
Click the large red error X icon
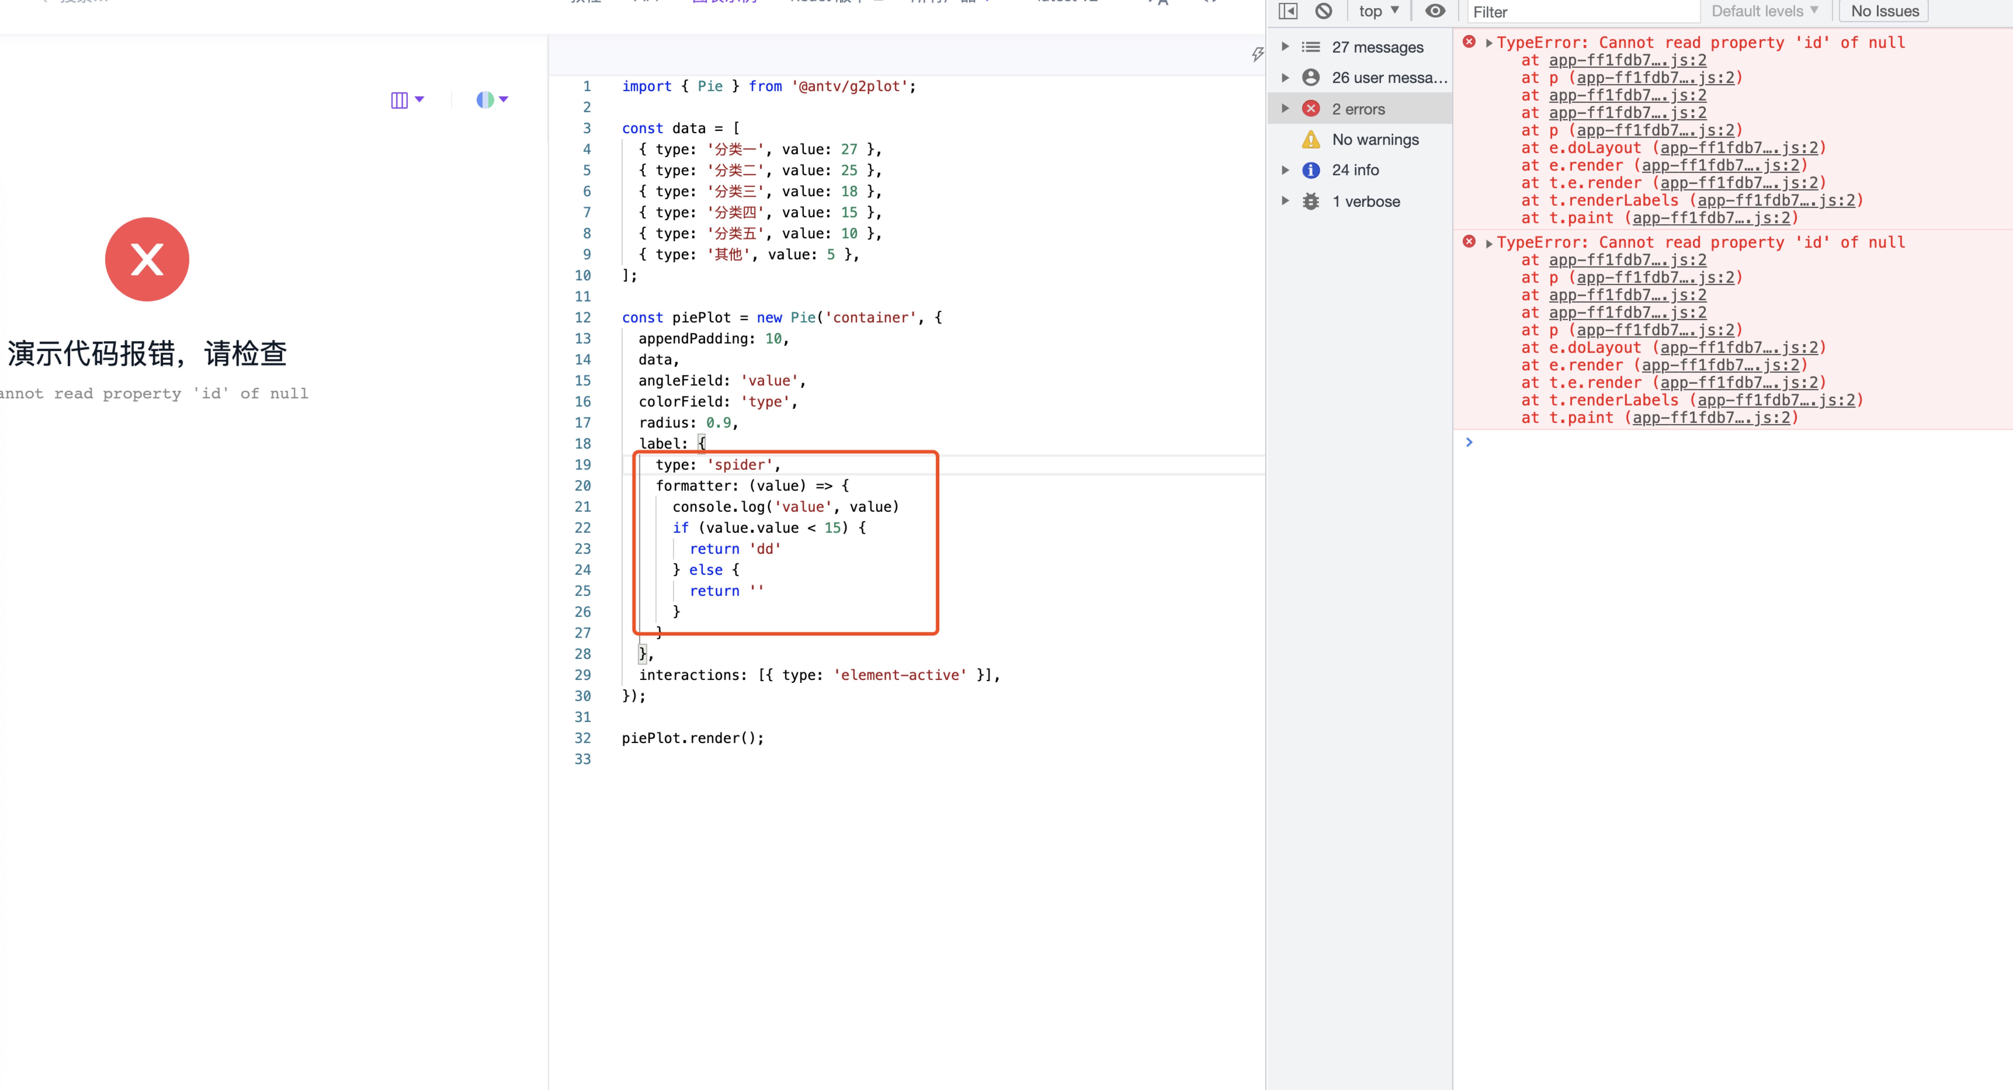[x=147, y=259]
